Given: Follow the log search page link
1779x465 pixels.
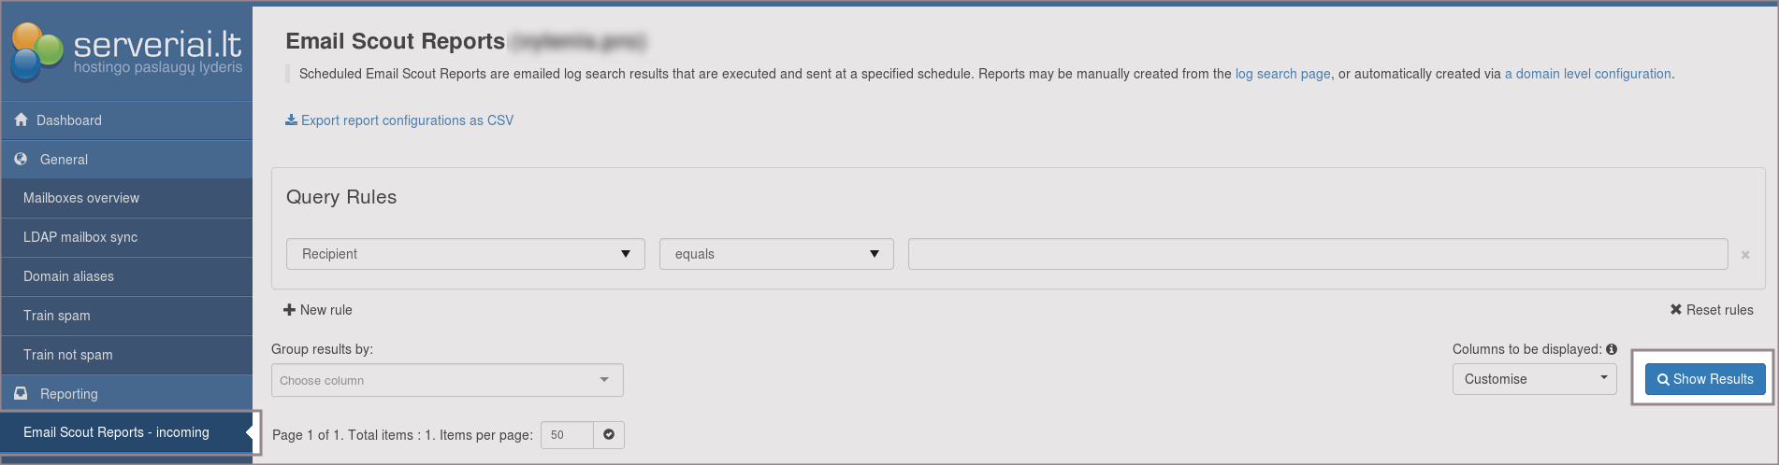Looking at the screenshot, I should (1282, 74).
